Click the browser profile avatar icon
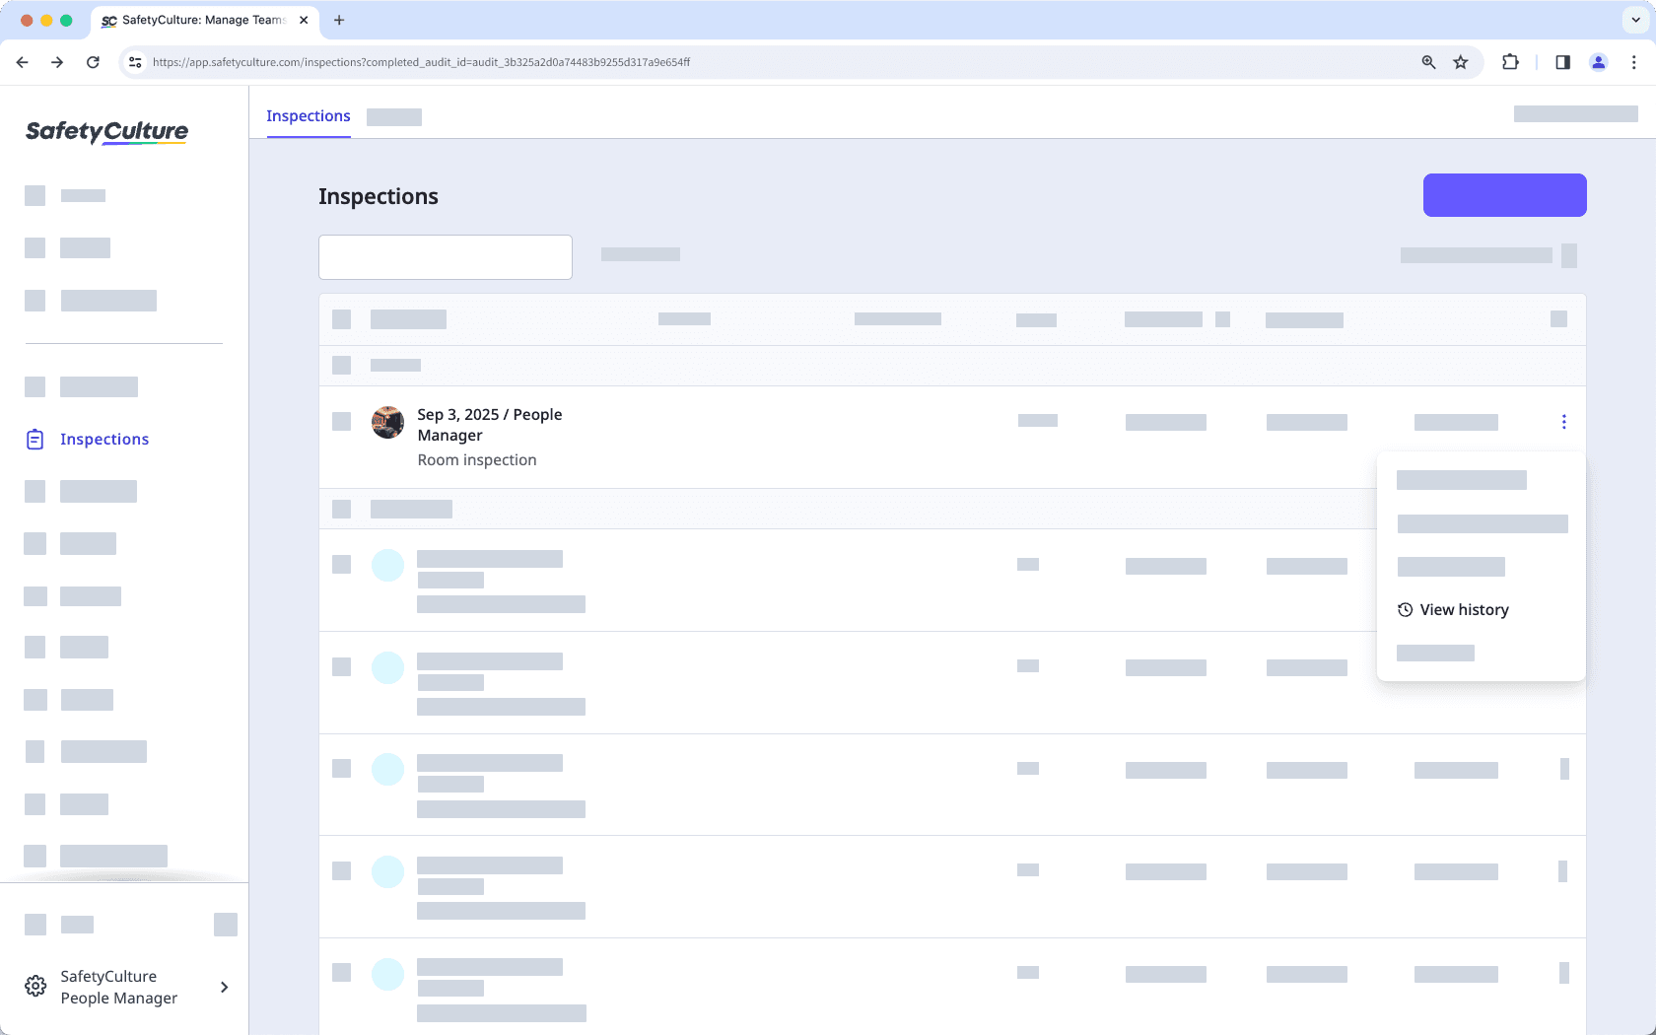This screenshot has height=1035, width=1656. click(1598, 62)
